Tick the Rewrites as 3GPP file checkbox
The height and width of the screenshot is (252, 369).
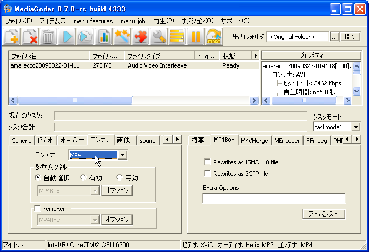207,174
